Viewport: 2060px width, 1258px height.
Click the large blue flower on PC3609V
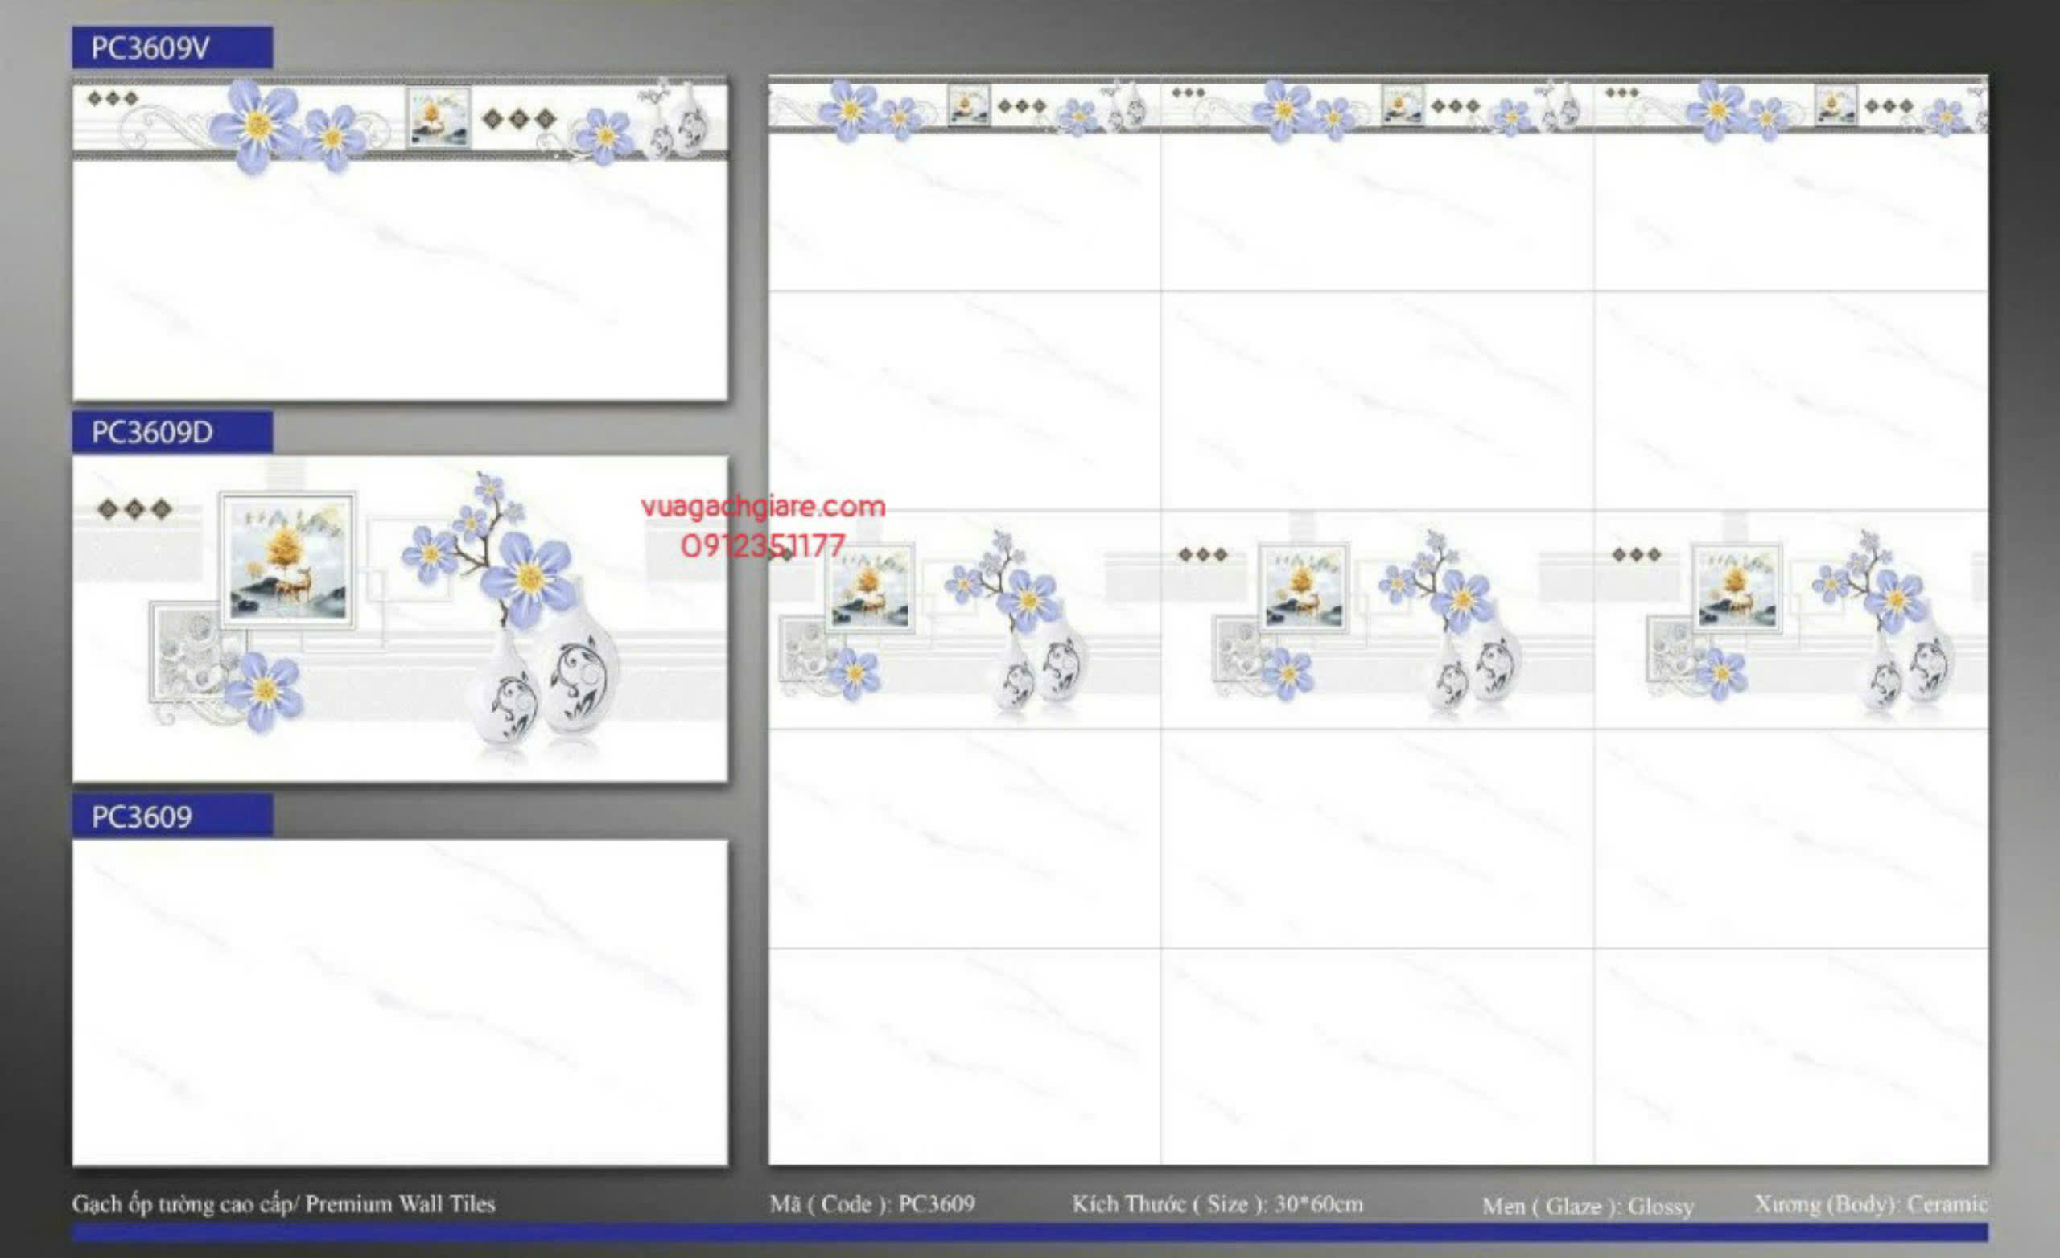(257, 125)
